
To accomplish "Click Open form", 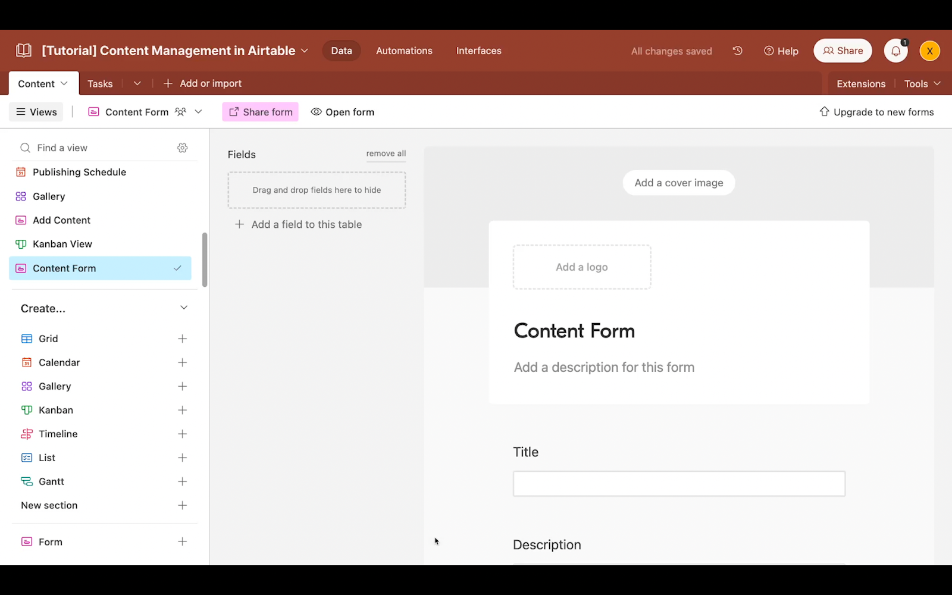I will [x=343, y=112].
